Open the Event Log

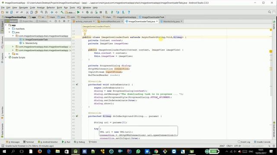tap(244, 142)
